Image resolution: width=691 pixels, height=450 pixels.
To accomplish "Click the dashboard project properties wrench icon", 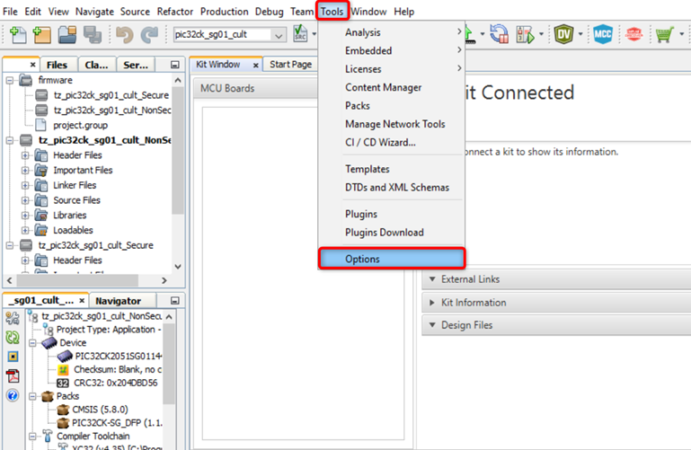I will [13, 318].
